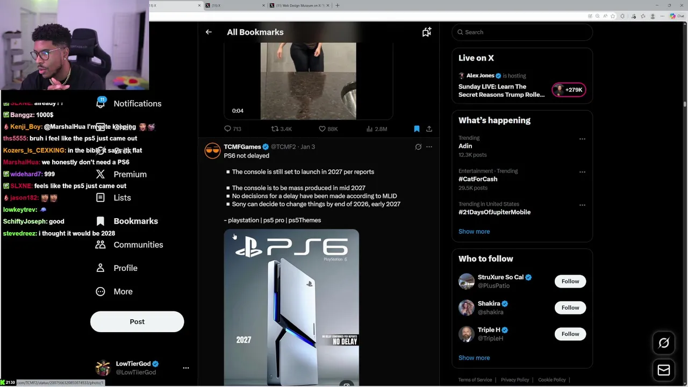Open the Grok floating button
The width and height of the screenshot is (688, 387).
click(664, 343)
